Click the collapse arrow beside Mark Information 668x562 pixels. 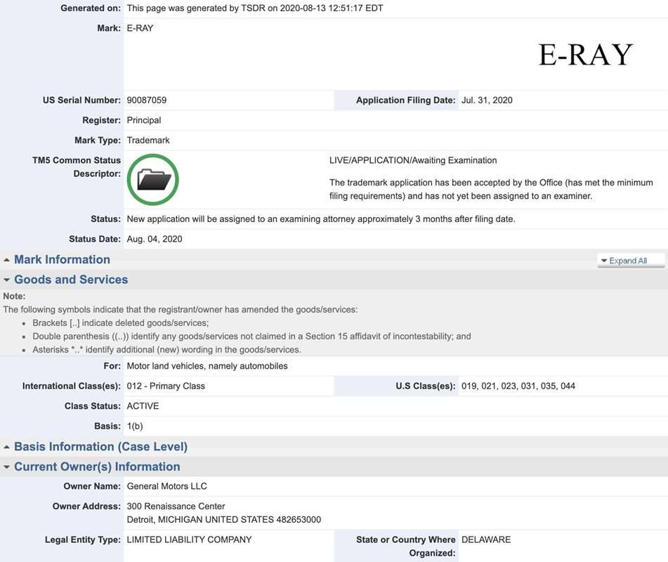pos(6,259)
